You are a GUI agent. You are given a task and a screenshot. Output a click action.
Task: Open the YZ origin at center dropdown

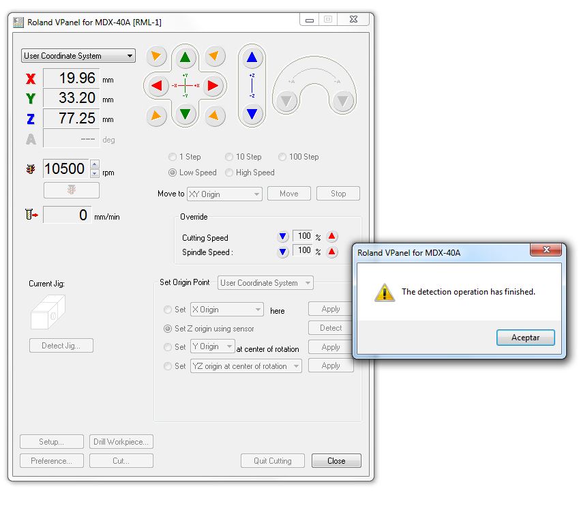[246, 366]
